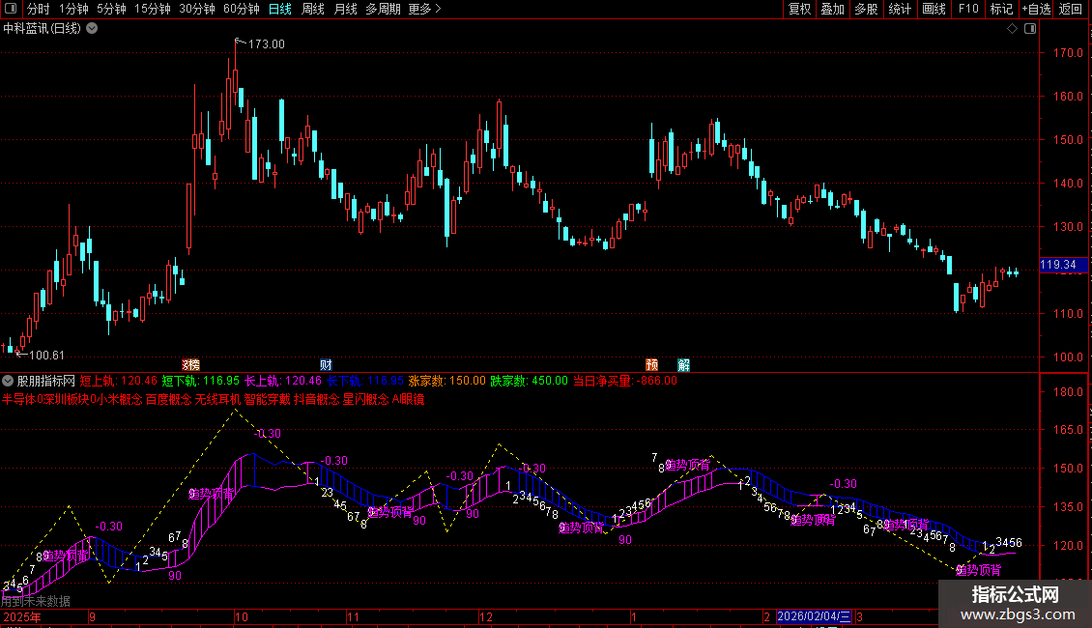Click the 用到未来数据 warning text
The image size is (1092, 628).
click(36, 601)
